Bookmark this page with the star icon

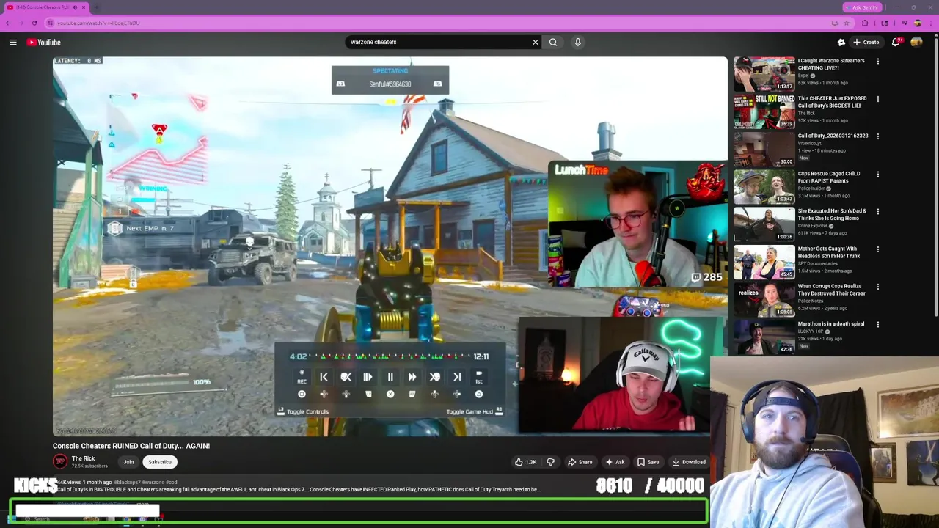[847, 23]
